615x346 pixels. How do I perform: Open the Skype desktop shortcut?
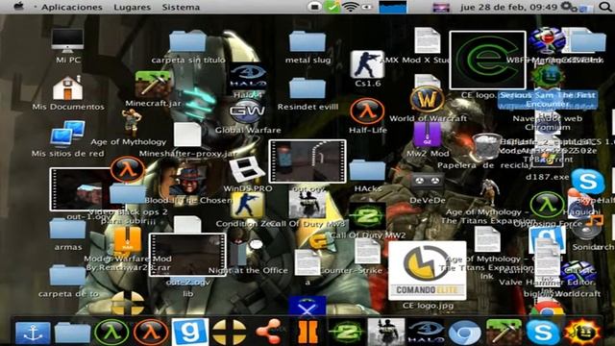click(588, 182)
